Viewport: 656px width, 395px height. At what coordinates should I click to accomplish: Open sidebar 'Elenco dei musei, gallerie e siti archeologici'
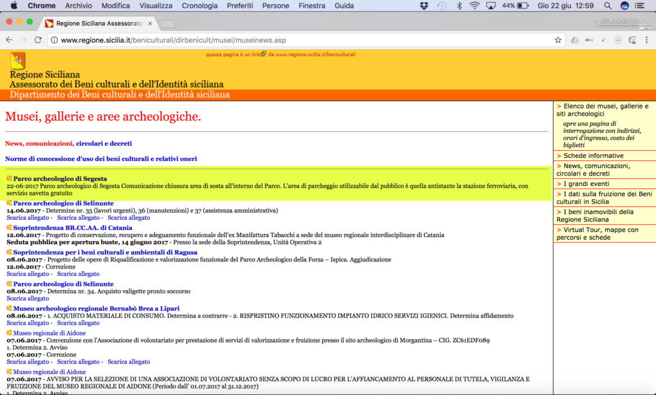pyautogui.click(x=602, y=110)
